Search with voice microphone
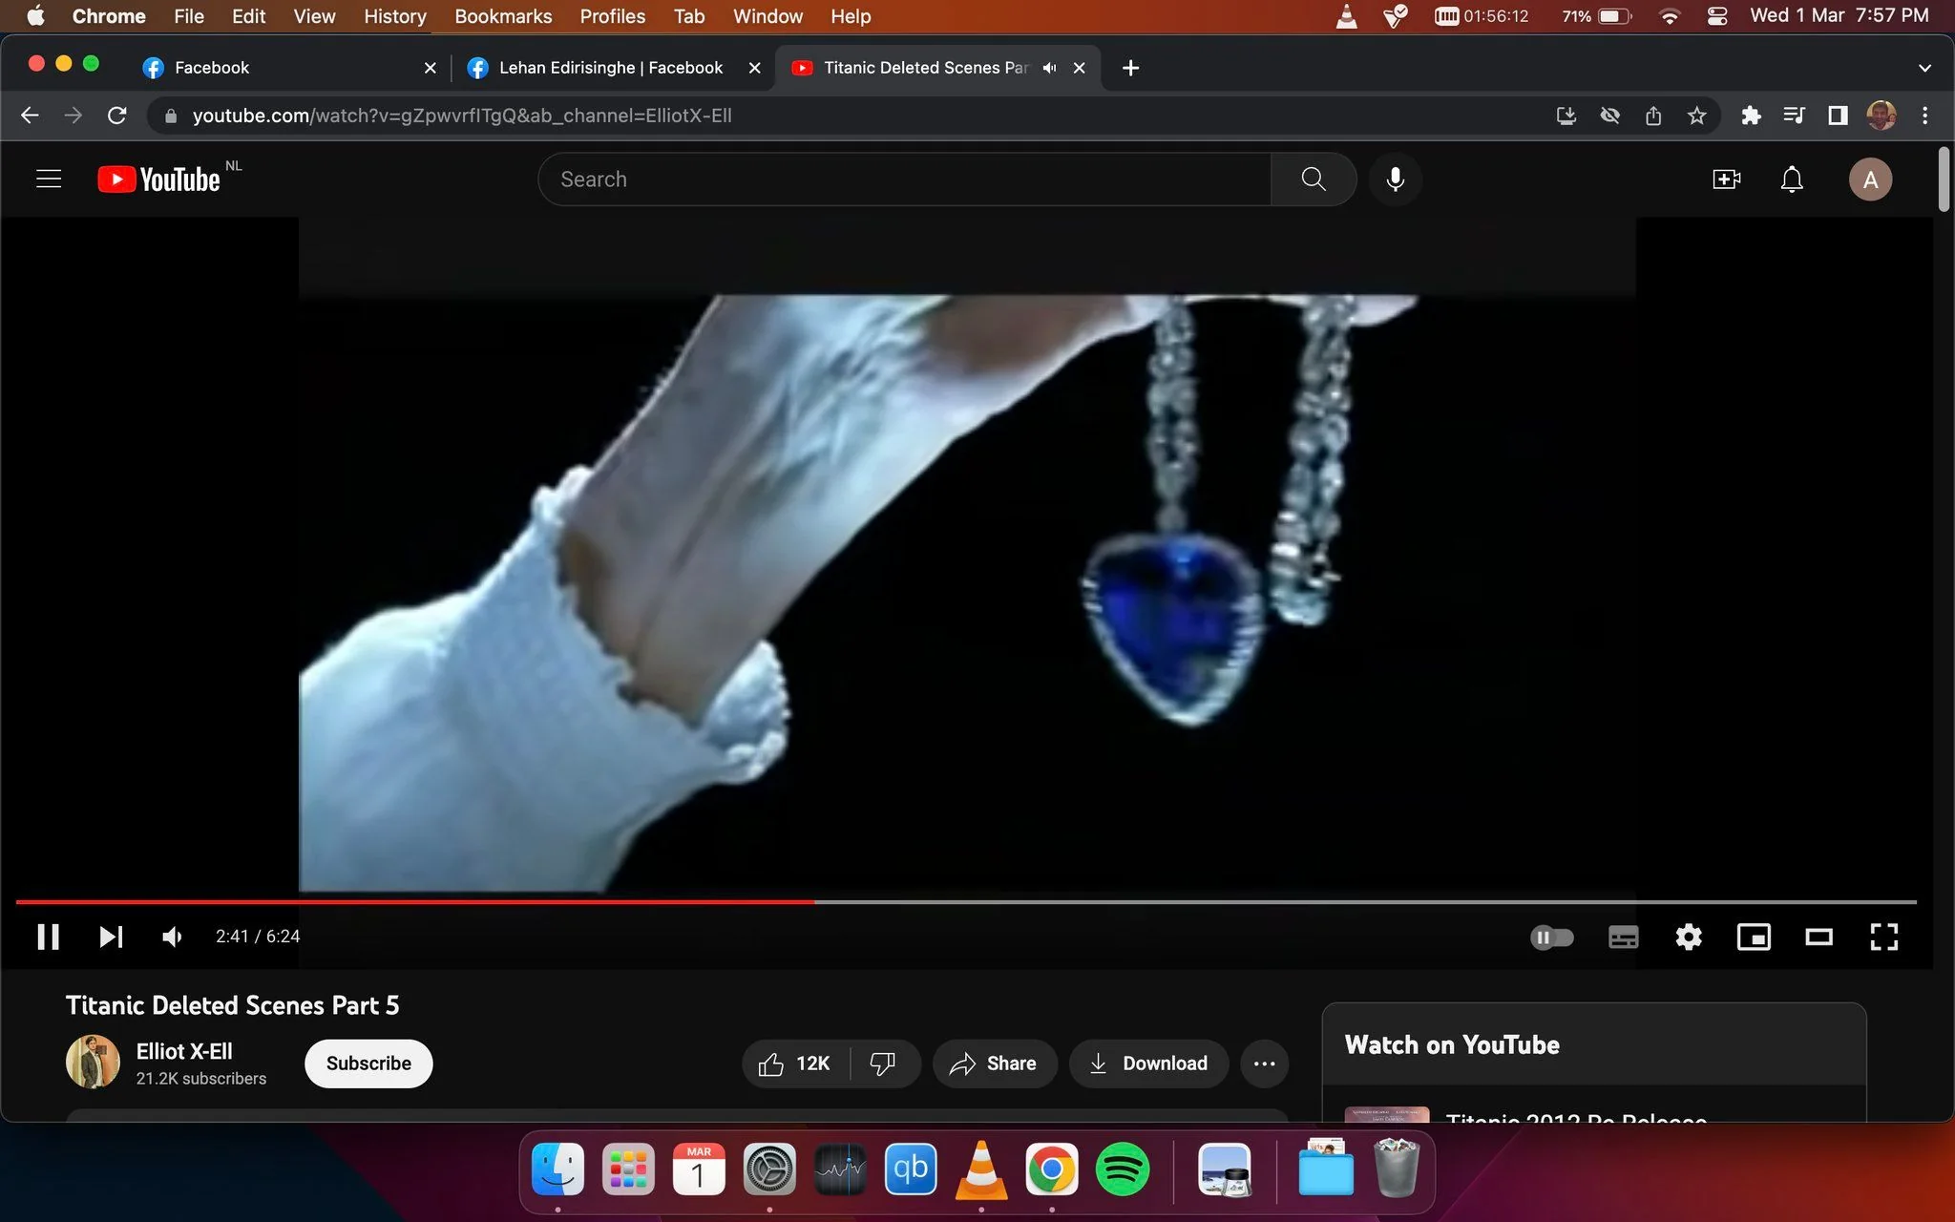Viewport: 1955px width, 1222px height. (1395, 179)
